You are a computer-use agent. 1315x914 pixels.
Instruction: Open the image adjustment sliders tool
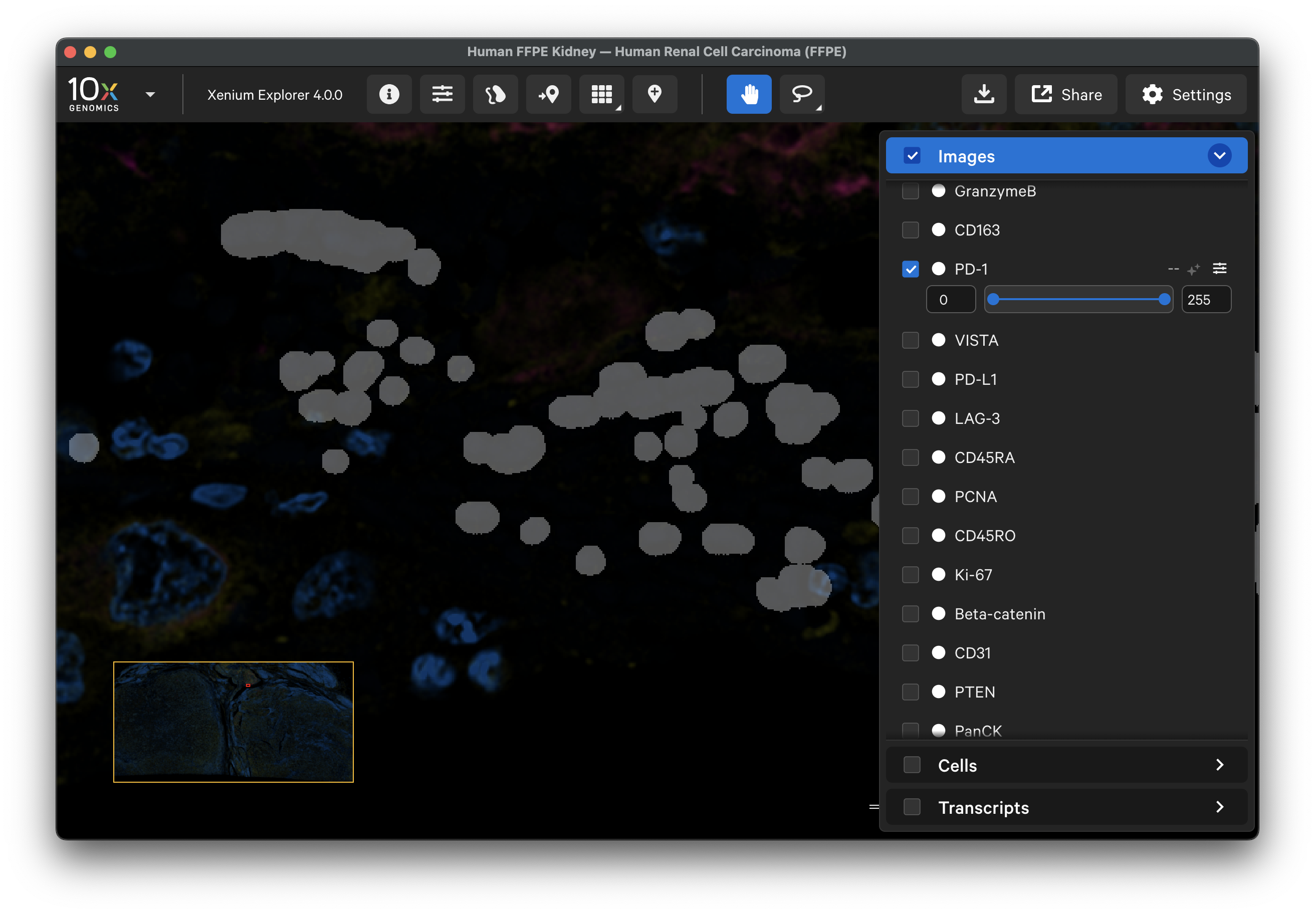(x=442, y=94)
